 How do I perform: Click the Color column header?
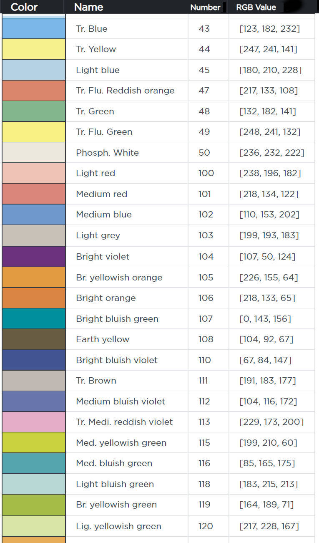(x=24, y=7)
